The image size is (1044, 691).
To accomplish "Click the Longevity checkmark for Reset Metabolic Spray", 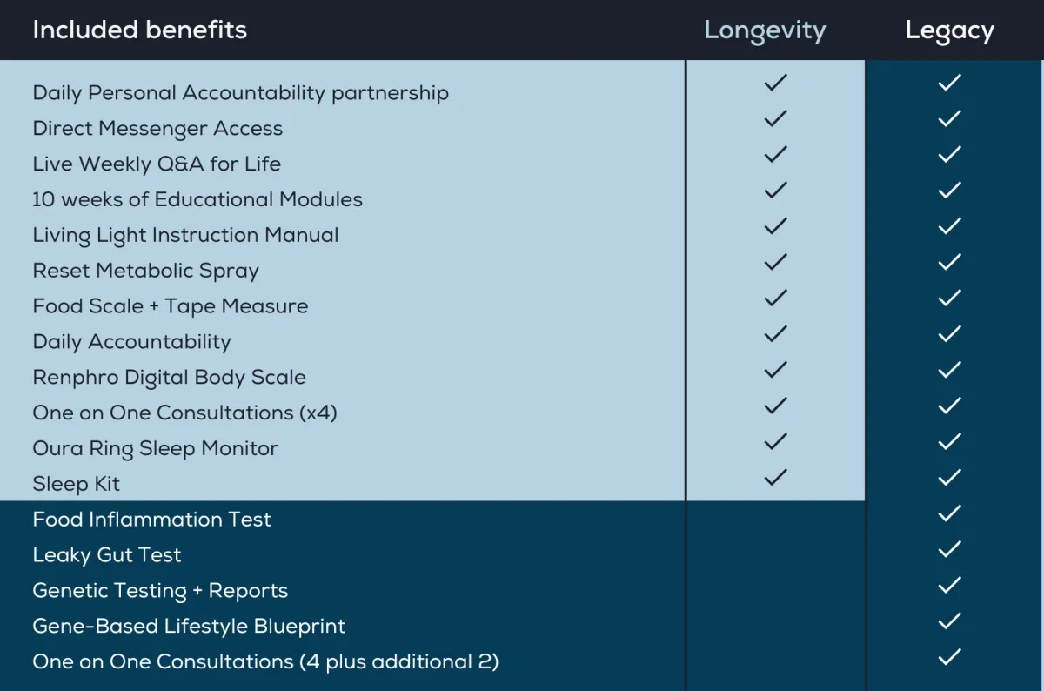I will point(775,261).
